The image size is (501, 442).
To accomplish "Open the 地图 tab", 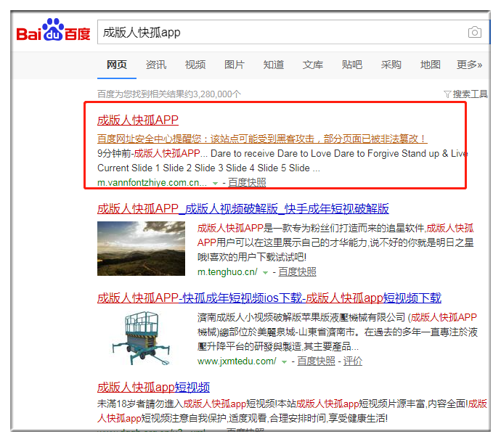I will (x=430, y=65).
